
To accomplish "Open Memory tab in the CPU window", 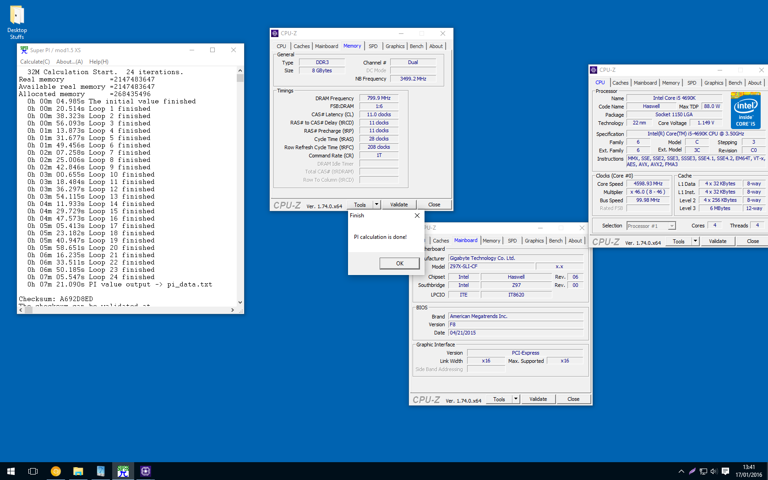I will [x=671, y=83].
